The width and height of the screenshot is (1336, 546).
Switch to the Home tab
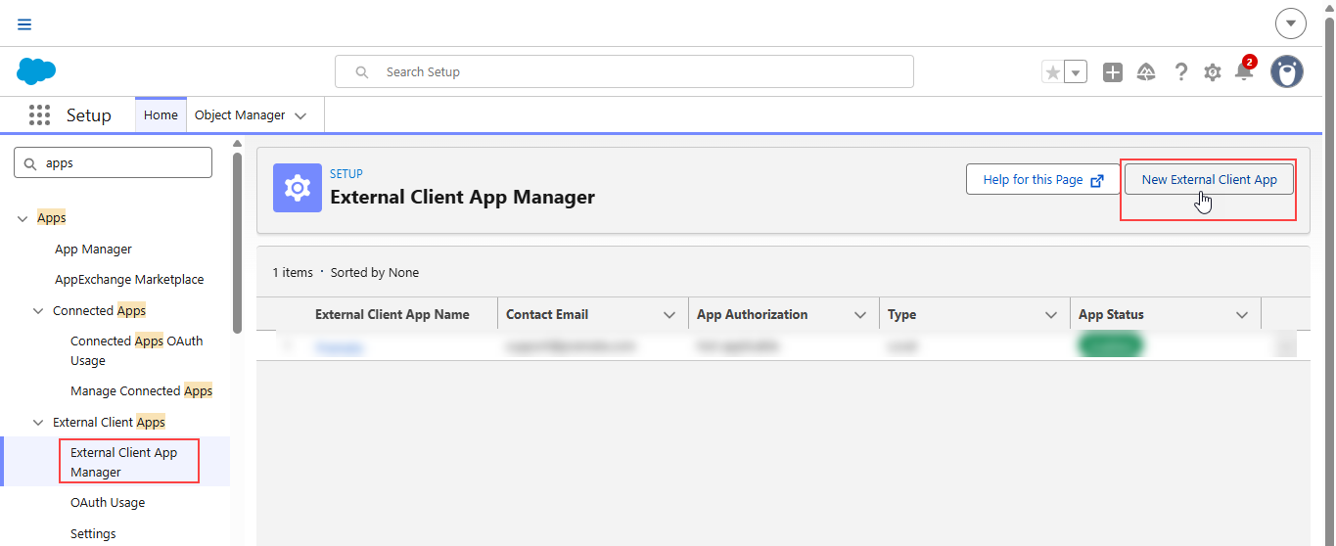point(161,115)
